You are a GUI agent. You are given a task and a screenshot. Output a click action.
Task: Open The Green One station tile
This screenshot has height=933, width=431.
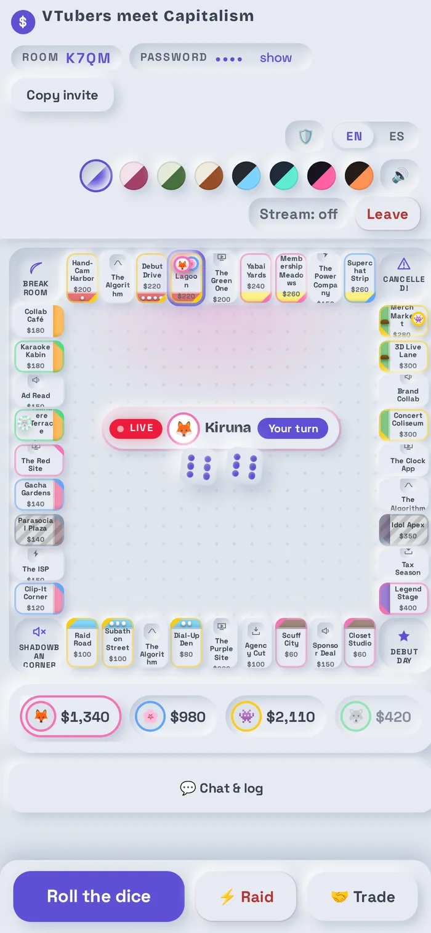click(222, 278)
